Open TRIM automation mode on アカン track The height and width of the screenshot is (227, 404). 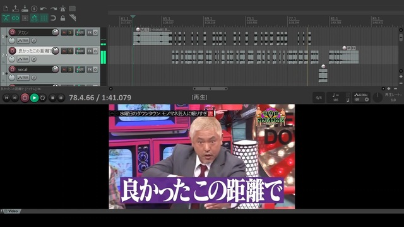pos(23,40)
